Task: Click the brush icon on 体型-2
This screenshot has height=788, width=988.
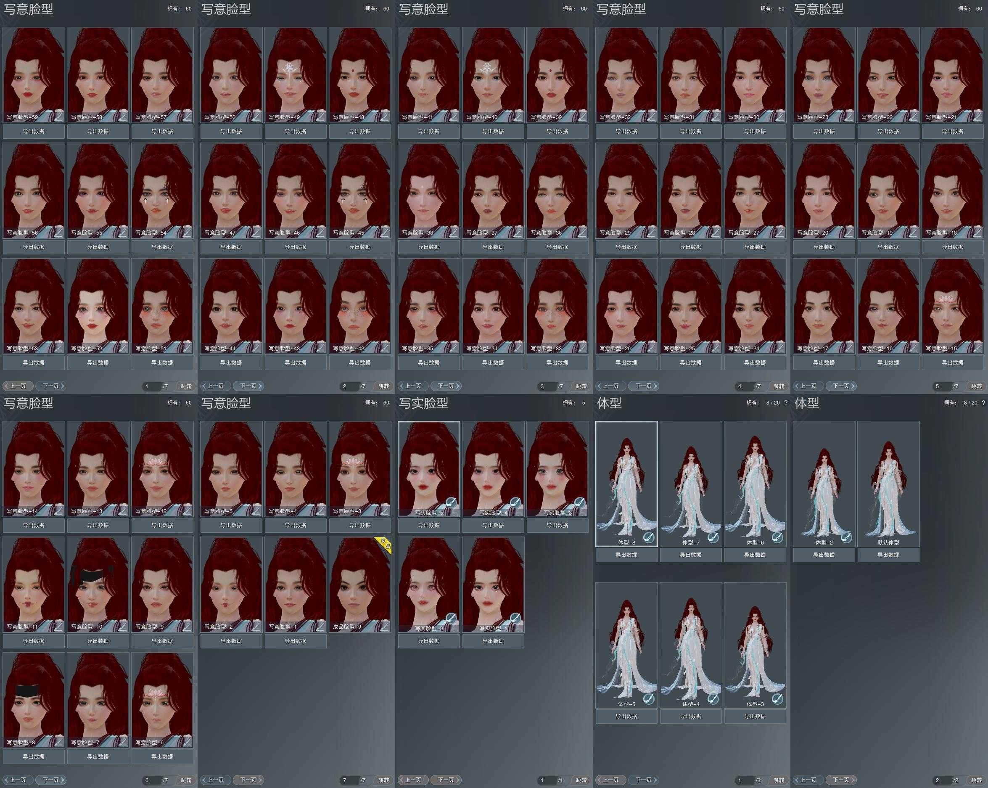Action: [x=846, y=537]
